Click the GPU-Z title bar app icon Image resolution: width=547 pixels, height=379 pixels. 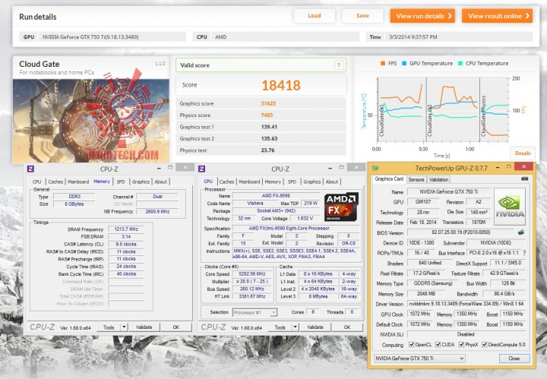click(375, 168)
